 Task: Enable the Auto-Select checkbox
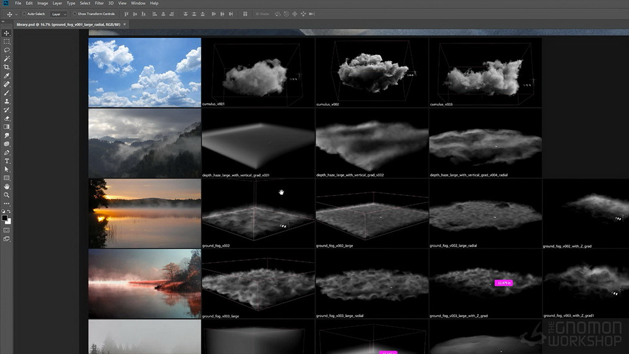[24, 14]
